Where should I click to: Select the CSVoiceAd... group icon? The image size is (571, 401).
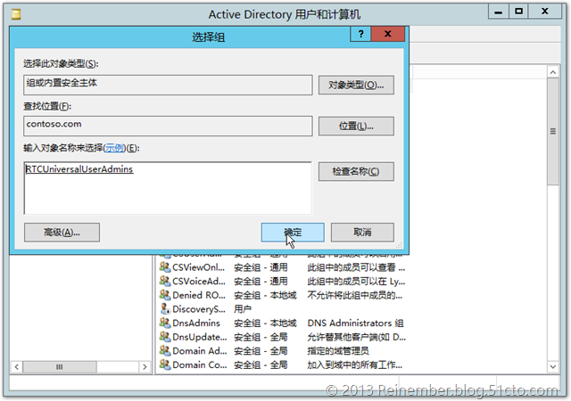[x=165, y=281]
